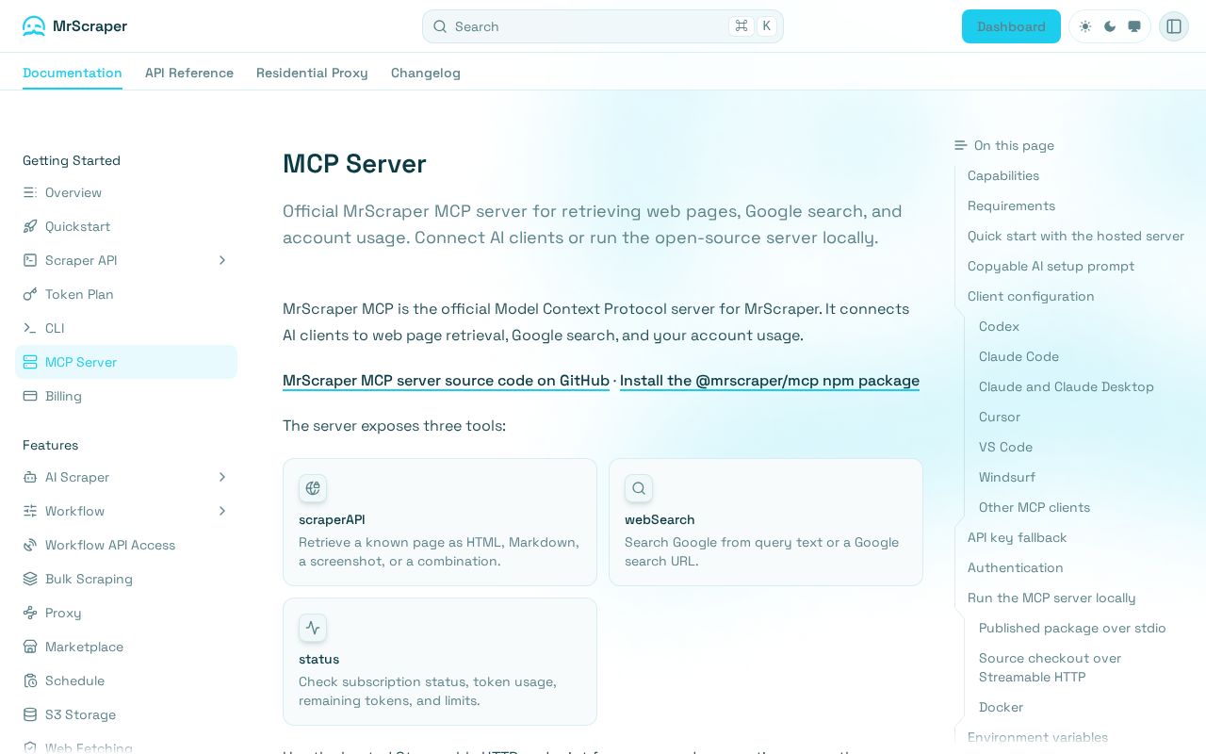Image resolution: width=1206 pixels, height=754 pixels.
Task: Expand the Workflow chevron
Action: tap(222, 511)
